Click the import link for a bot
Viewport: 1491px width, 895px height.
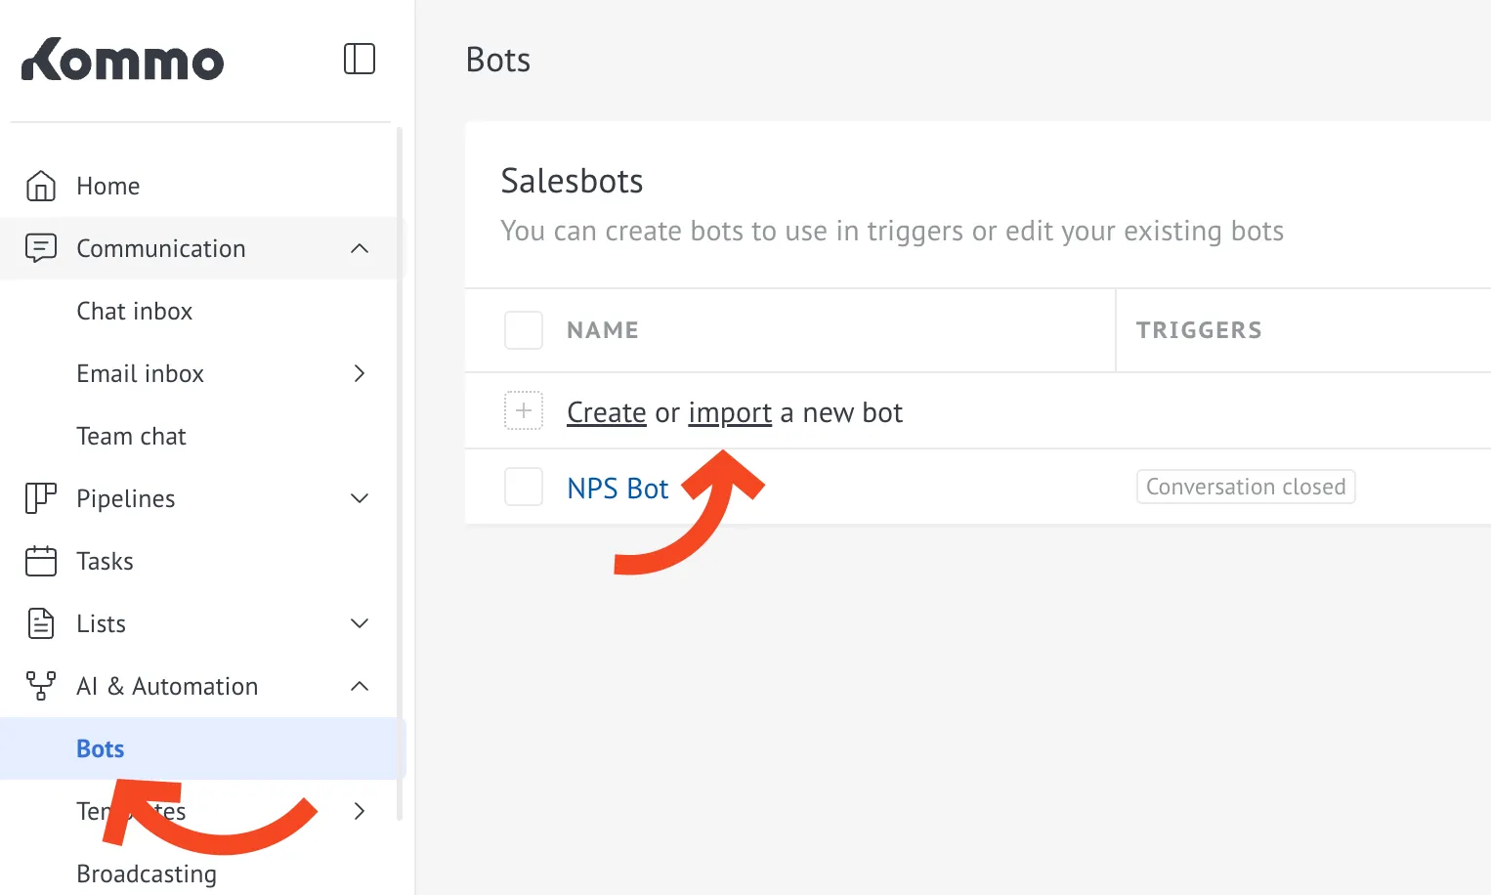[x=730, y=412]
